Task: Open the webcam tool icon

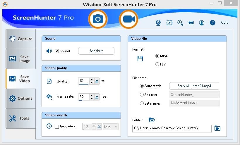Action: 158,23
